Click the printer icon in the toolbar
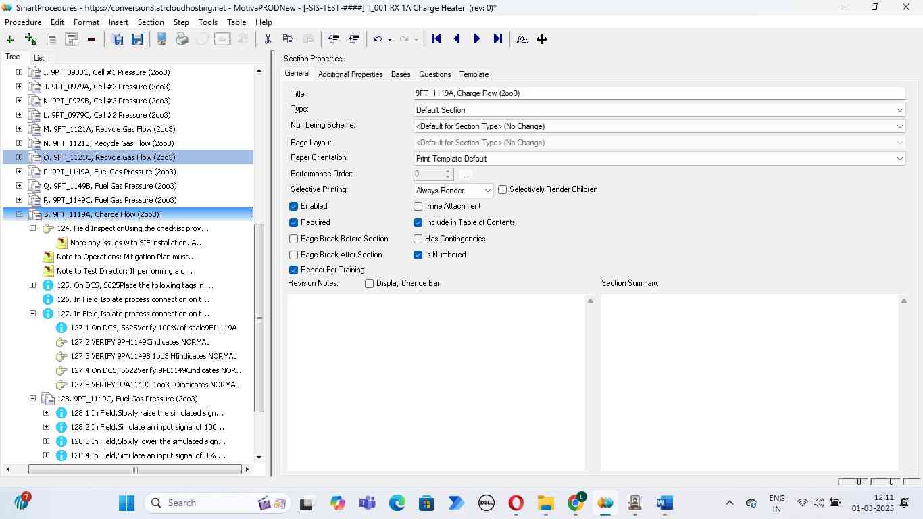The image size is (923, 519). click(182, 39)
